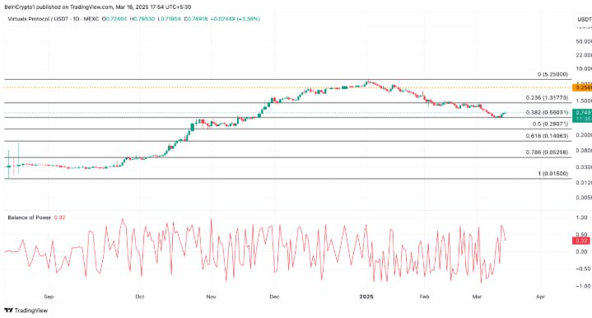
Task: Click the Fib label 0.382 (0.56031)
Action: [547, 113]
